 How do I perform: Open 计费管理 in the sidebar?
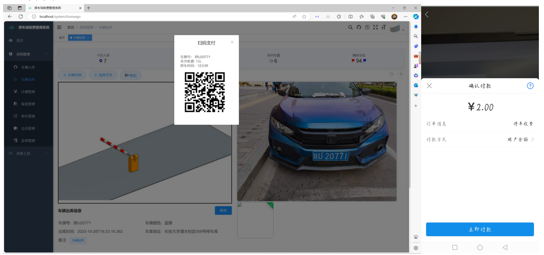pos(28,92)
